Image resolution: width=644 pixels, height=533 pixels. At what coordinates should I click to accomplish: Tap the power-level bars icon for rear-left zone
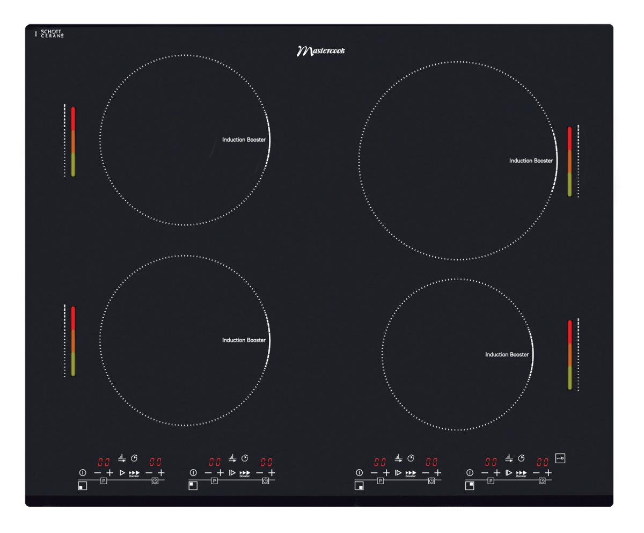click(x=232, y=458)
